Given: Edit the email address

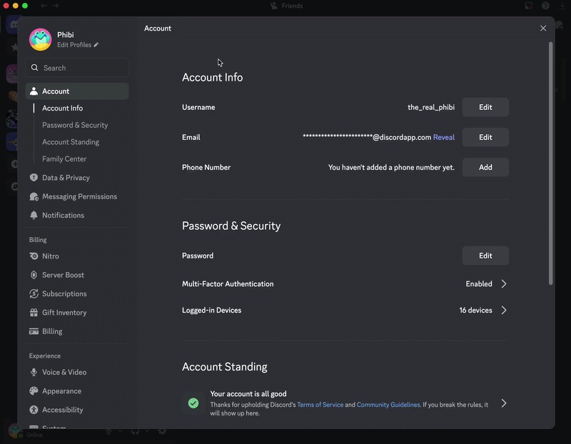Looking at the screenshot, I should (x=485, y=137).
